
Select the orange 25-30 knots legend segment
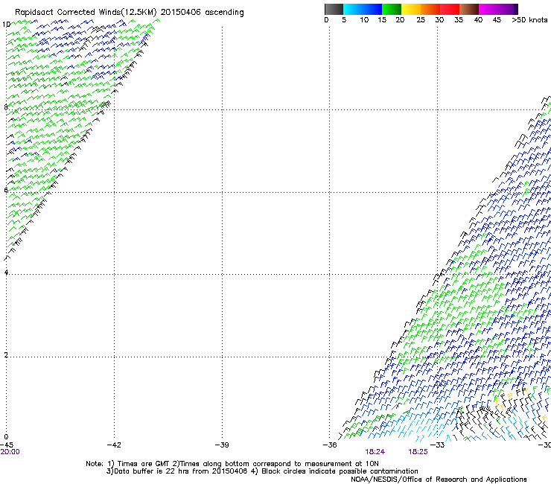[x=430, y=9]
